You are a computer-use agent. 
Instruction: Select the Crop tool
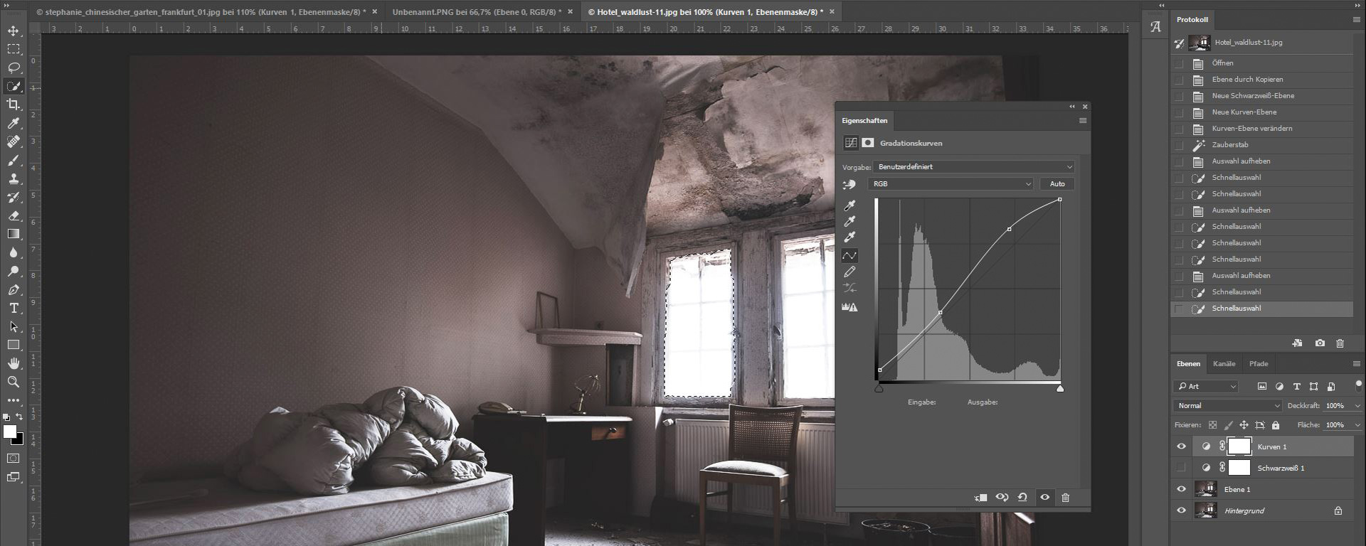[x=14, y=105]
